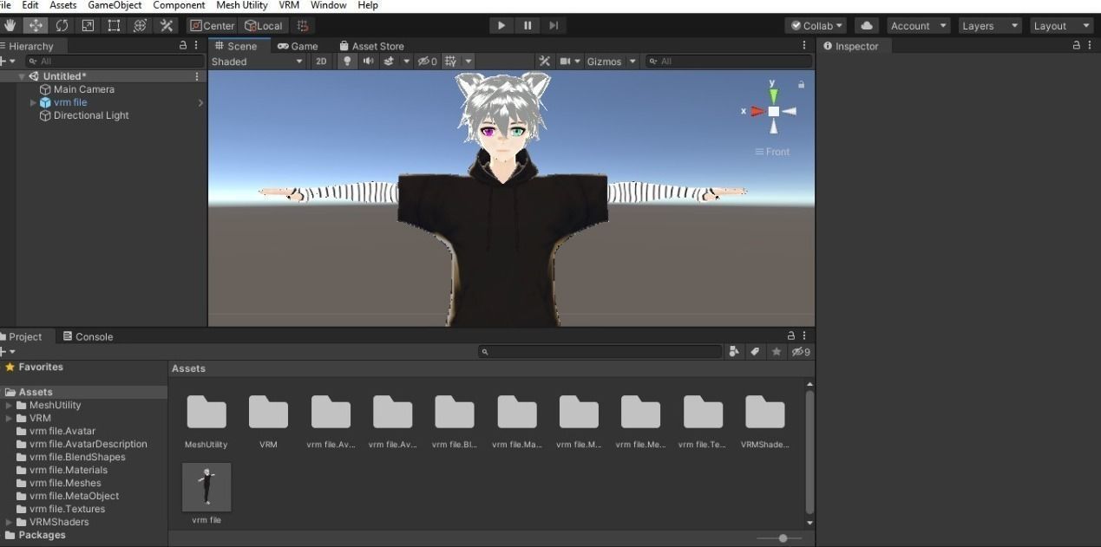The height and width of the screenshot is (547, 1101).
Task: Open the Collab dropdown
Action: (816, 26)
